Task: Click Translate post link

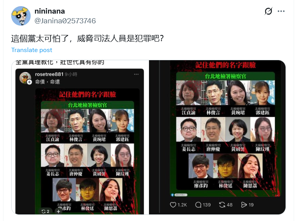Action: (x=31, y=50)
